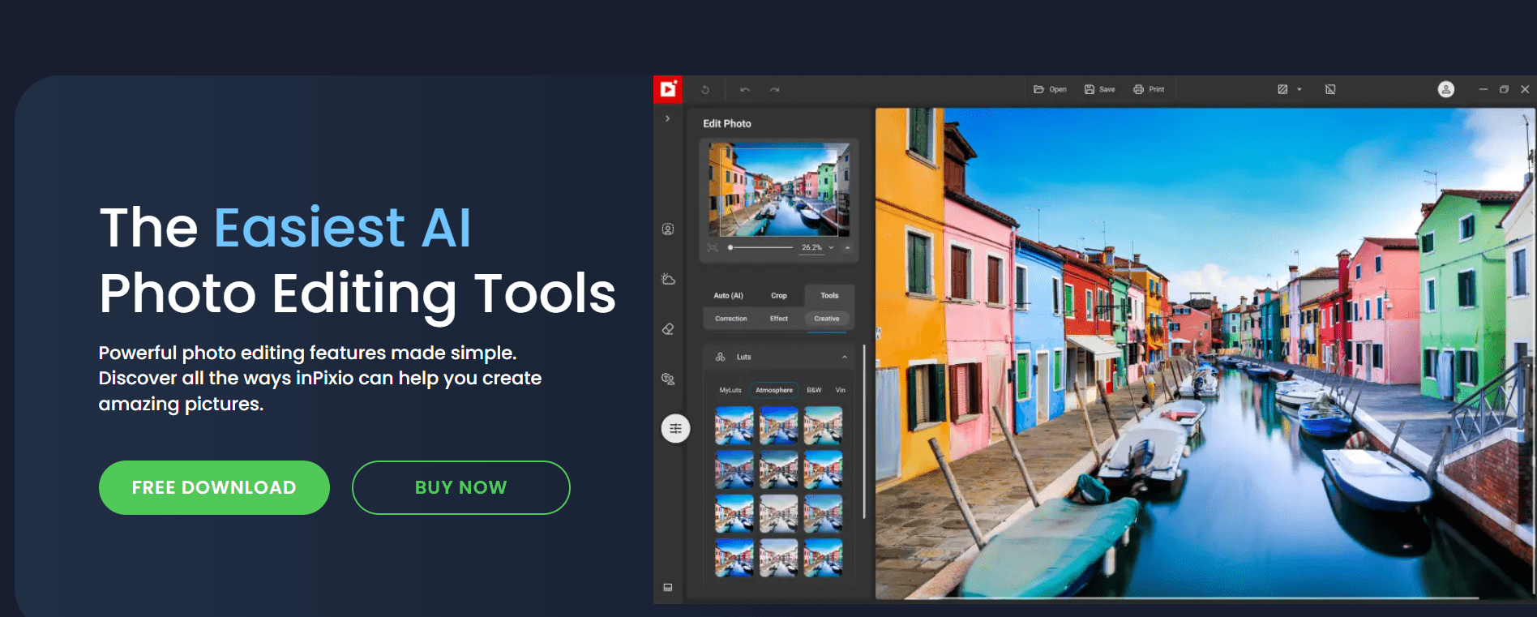Click the zoom slider handle under preview
Image resolution: width=1537 pixels, height=617 pixels.
pos(730,247)
